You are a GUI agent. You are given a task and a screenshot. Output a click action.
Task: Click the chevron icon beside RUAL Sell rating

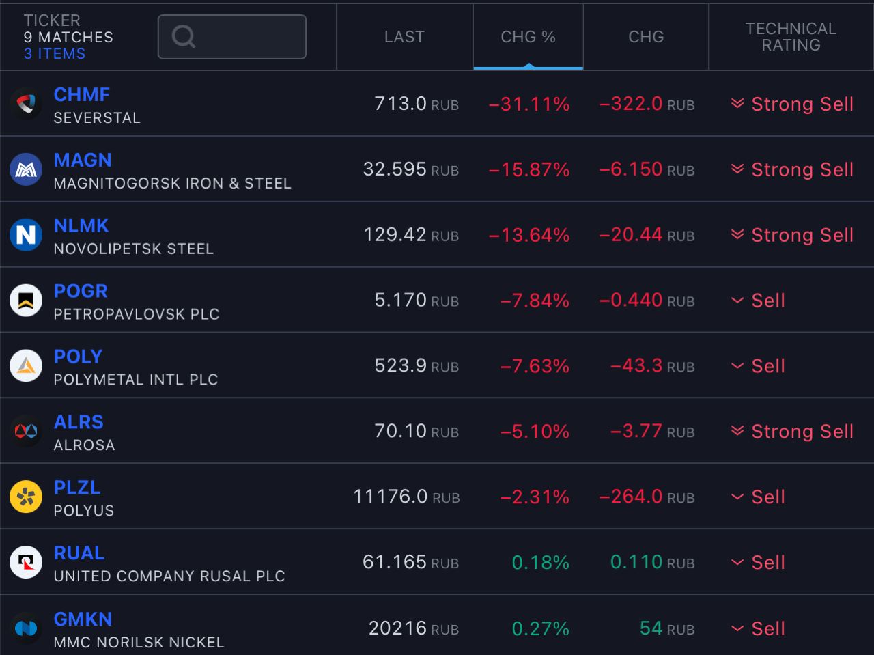click(x=737, y=563)
